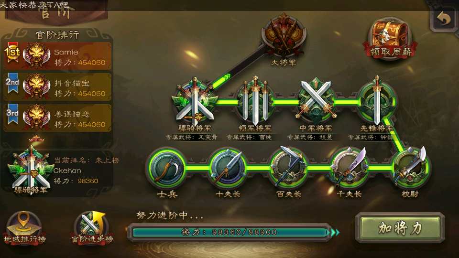Select the 十夫长 spear rank icon

pyautogui.click(x=228, y=168)
